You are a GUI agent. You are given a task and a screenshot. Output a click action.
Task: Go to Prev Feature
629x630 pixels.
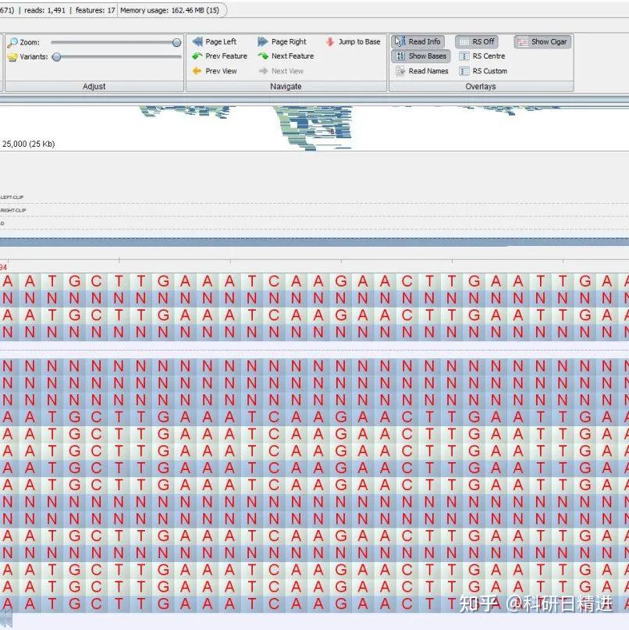coord(220,56)
